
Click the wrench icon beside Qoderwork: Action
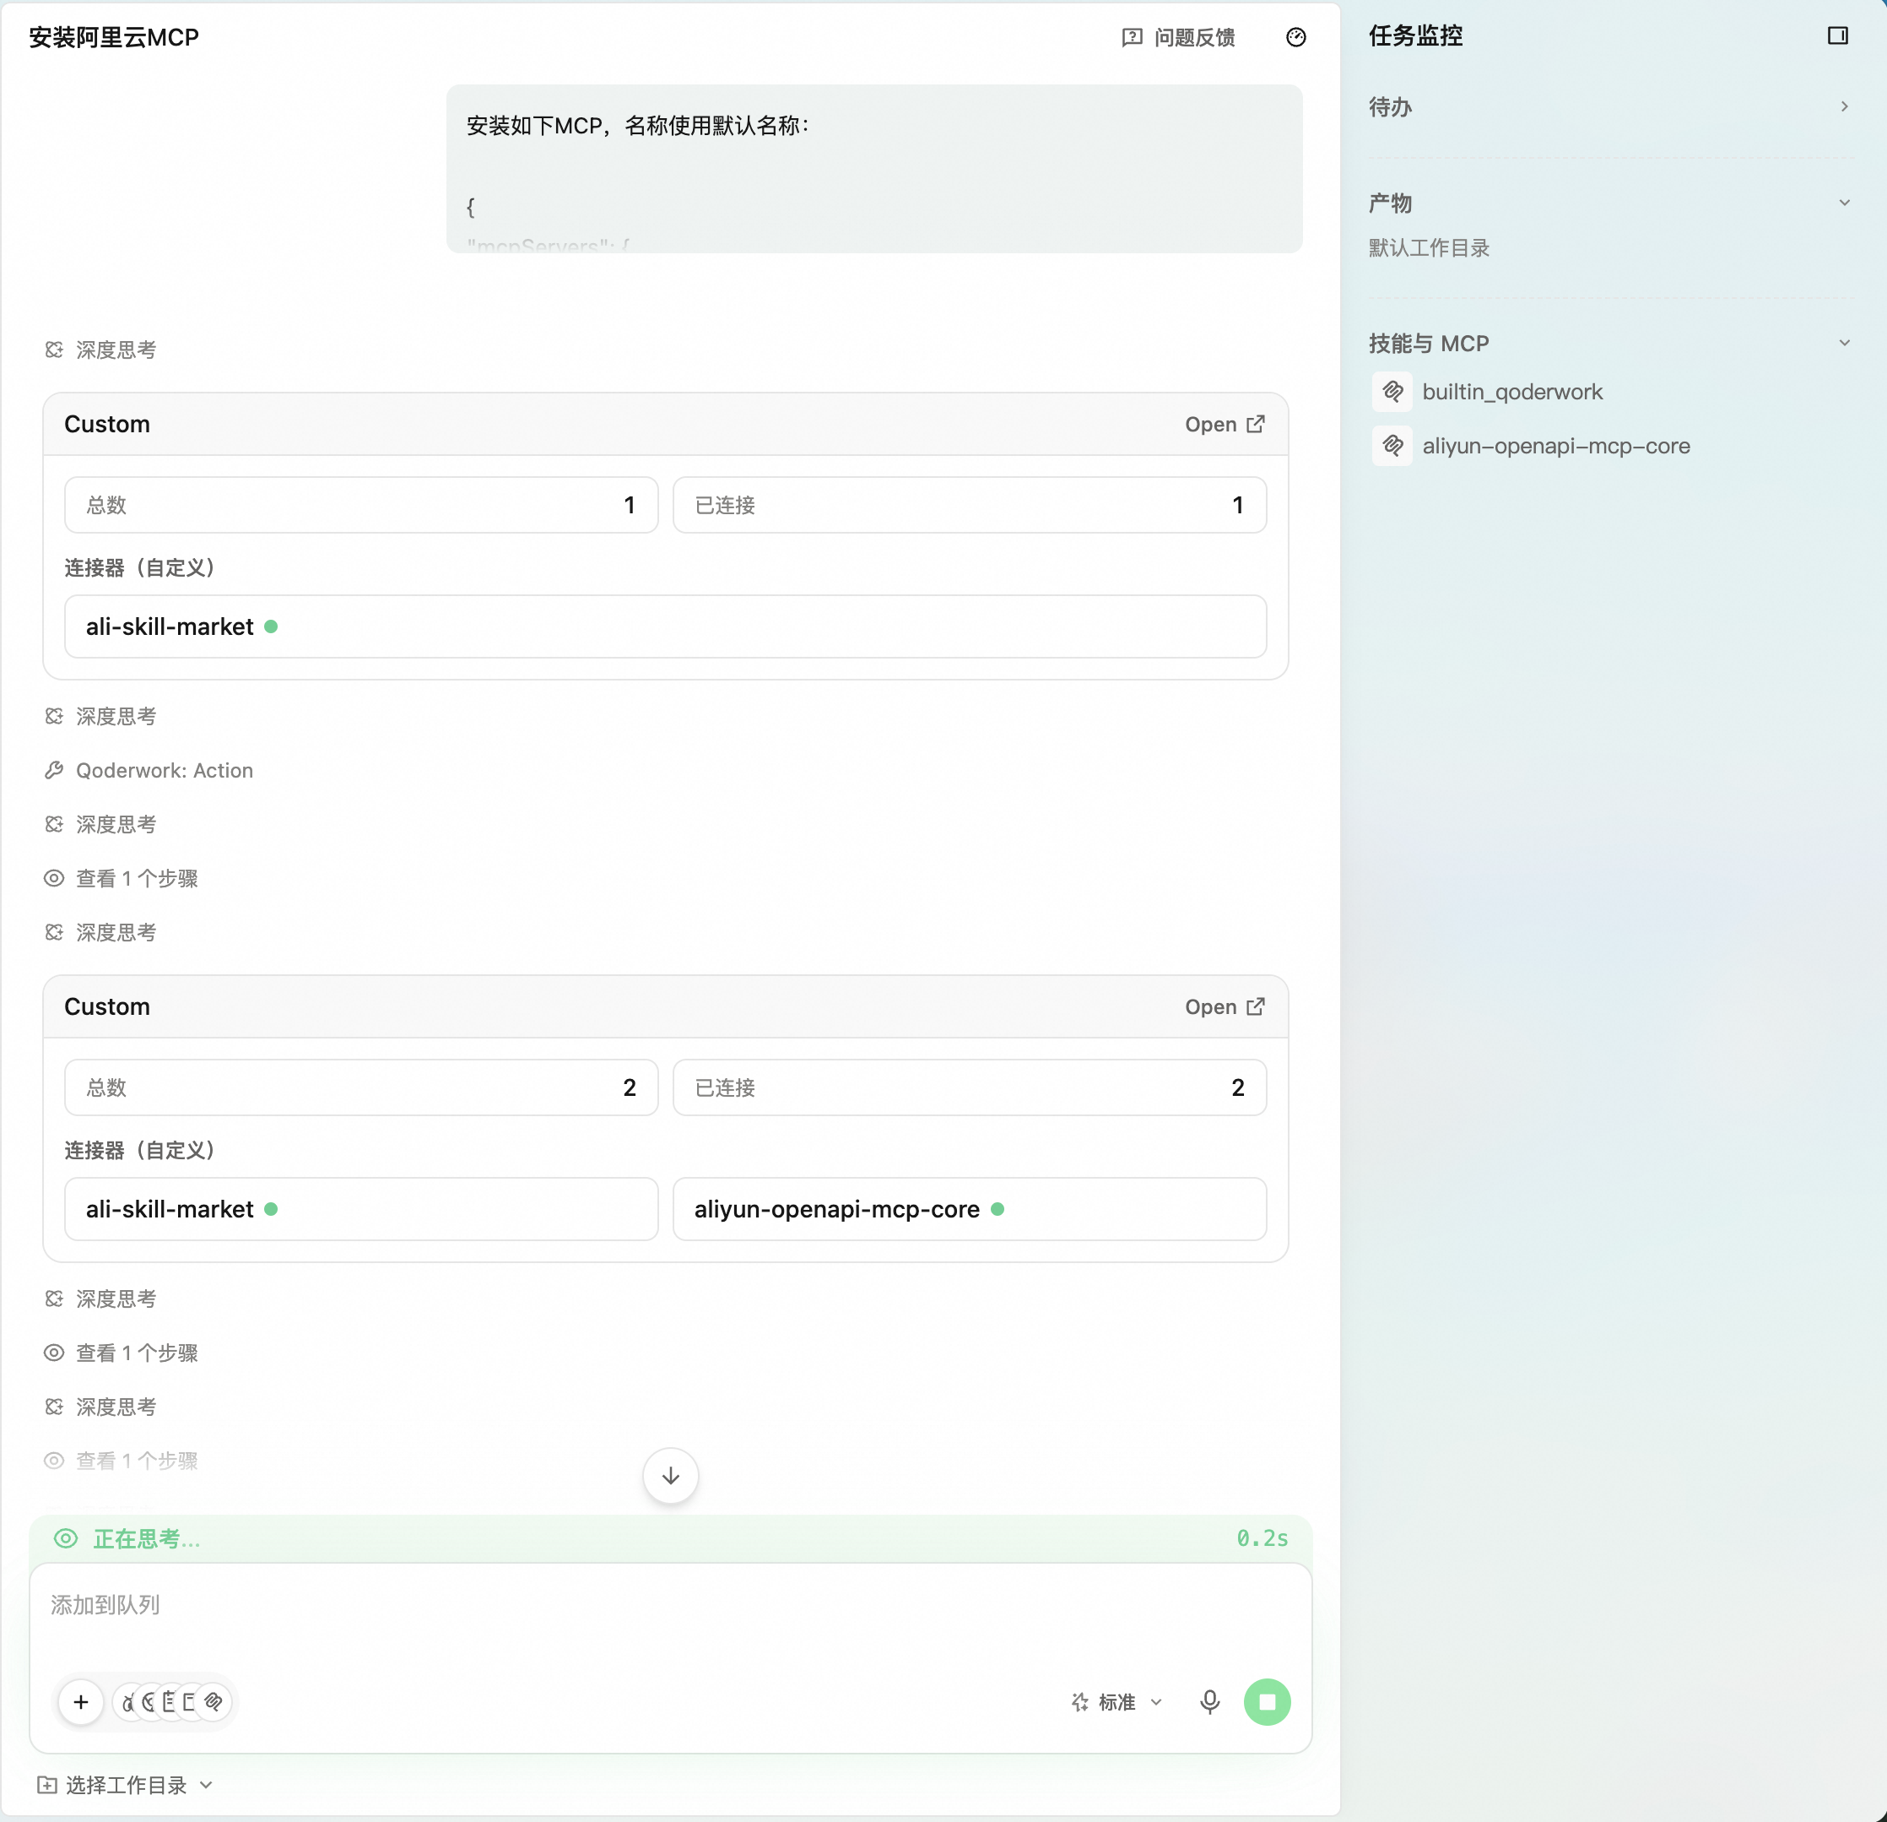(x=54, y=770)
